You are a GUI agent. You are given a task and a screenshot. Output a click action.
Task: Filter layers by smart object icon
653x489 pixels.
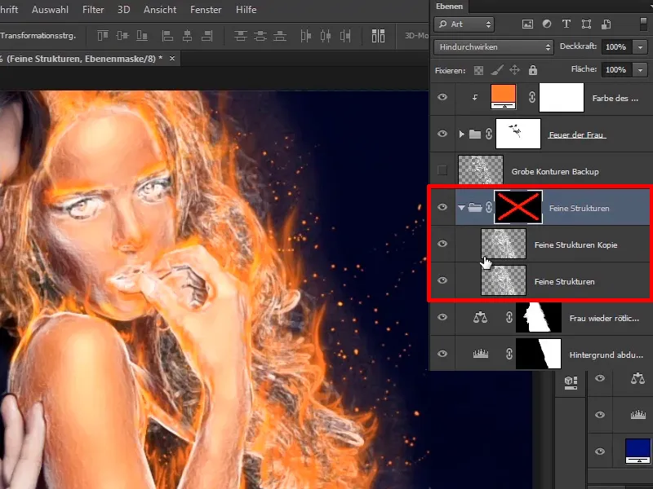(x=606, y=24)
